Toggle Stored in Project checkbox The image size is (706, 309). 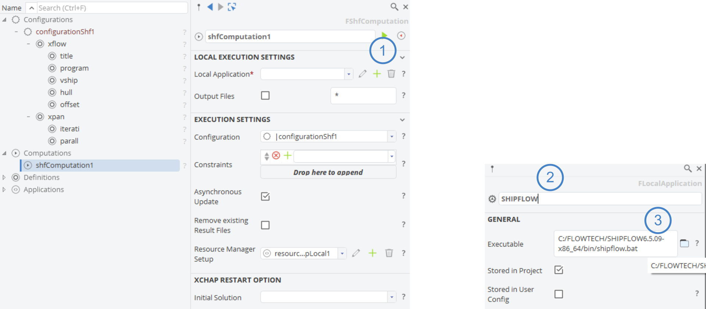[x=559, y=270]
